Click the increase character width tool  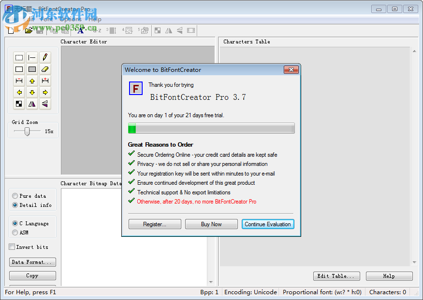pos(45,81)
